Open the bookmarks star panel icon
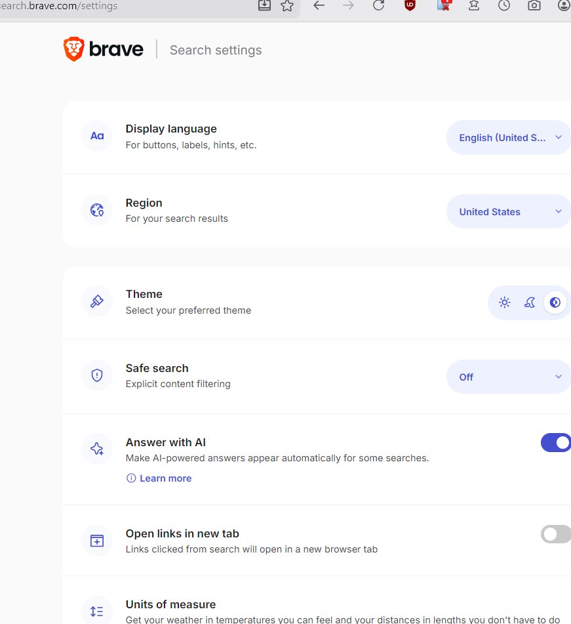The width and height of the screenshot is (571, 624). pos(474,5)
